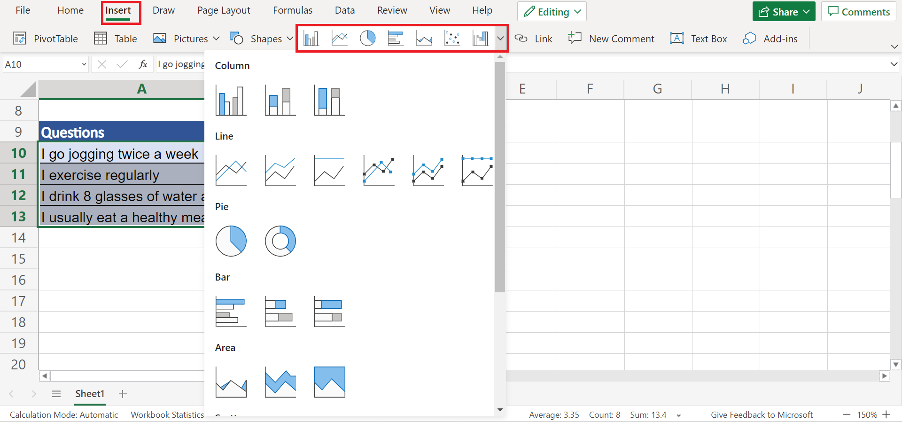Viewport: 902px width, 422px height.
Task: Zoom in with the plus button
Action: click(x=886, y=414)
